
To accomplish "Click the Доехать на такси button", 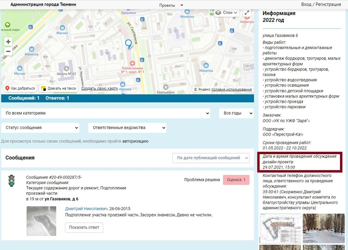I will pyautogui.click(x=59, y=88).
